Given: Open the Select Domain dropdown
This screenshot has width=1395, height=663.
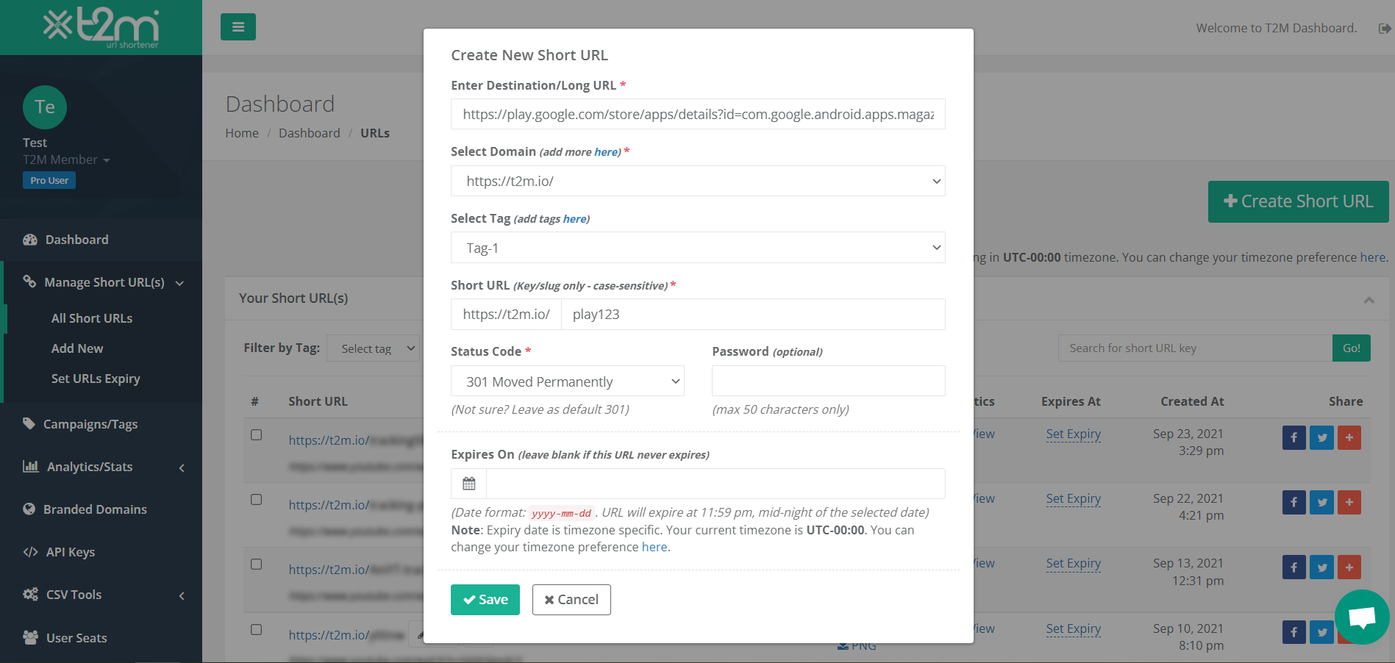Looking at the screenshot, I should [x=698, y=181].
